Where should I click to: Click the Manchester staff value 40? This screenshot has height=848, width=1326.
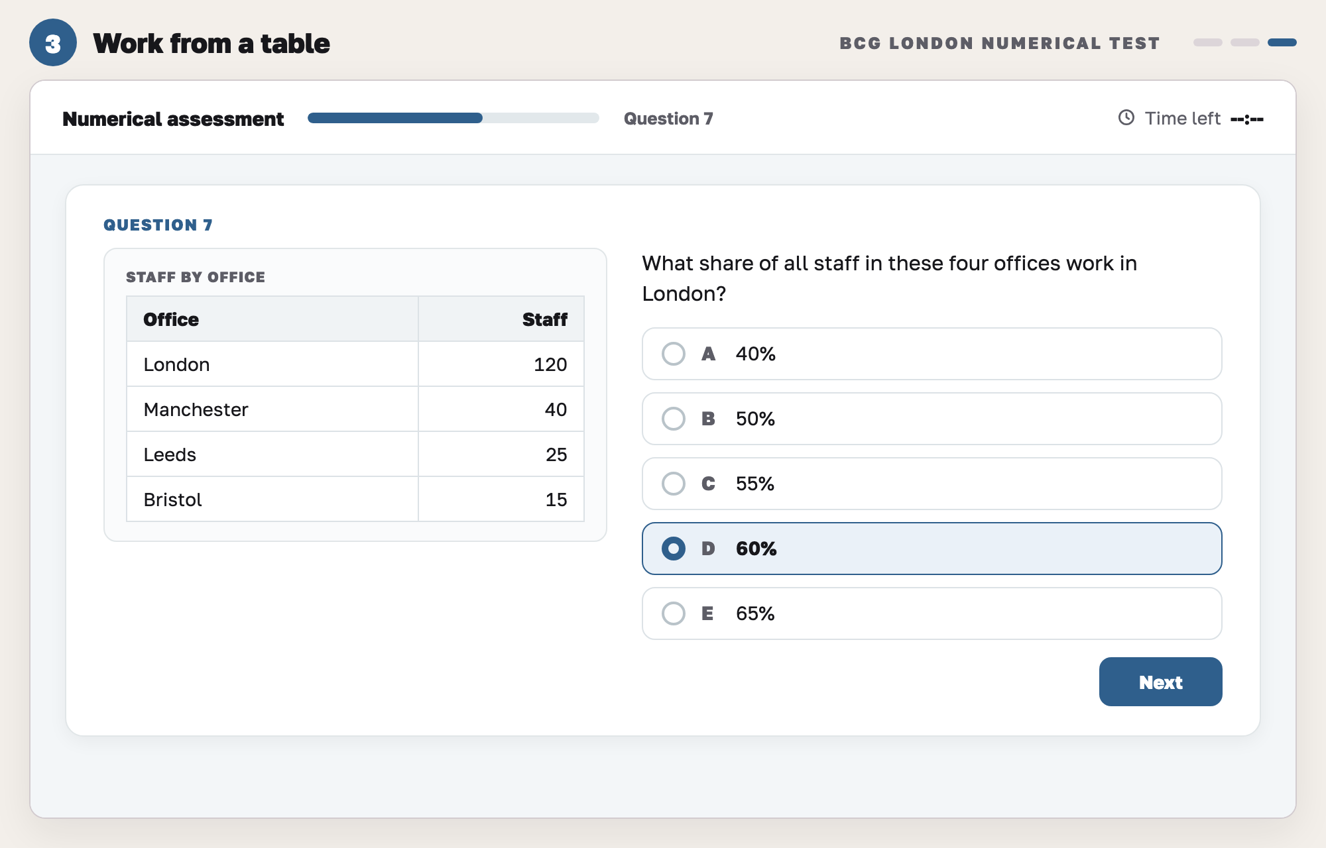[x=556, y=410]
